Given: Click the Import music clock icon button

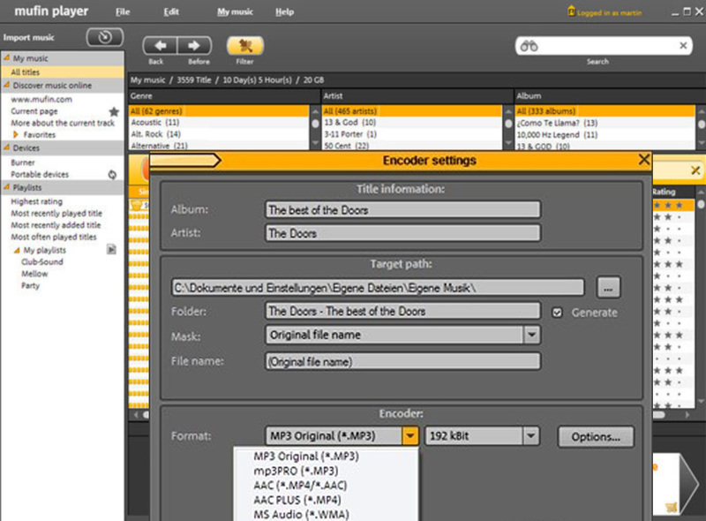Looking at the screenshot, I should point(105,37).
